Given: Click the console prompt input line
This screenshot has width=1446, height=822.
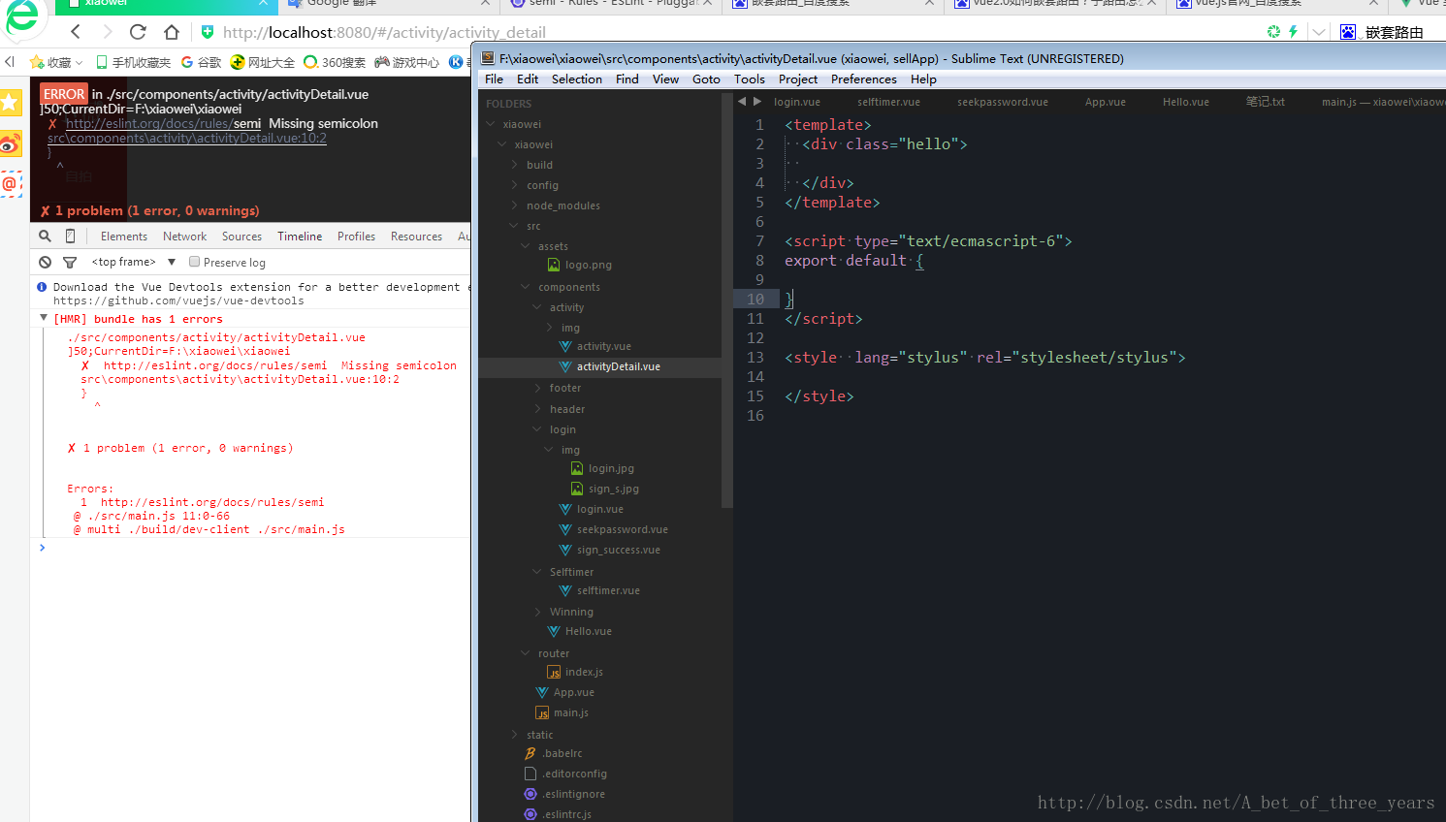Looking at the screenshot, I should coord(252,548).
